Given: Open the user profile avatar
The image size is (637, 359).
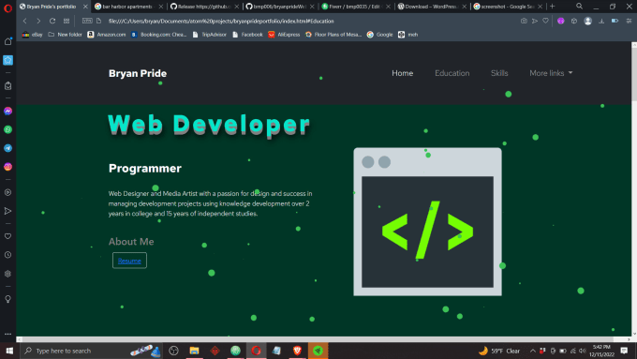Looking at the screenshot, I should pos(587,21).
